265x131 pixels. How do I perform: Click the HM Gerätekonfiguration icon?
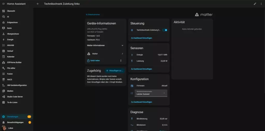(x=3, y=85)
